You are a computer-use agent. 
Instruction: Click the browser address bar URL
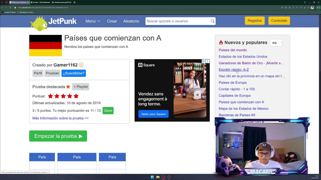tap(43, 7)
